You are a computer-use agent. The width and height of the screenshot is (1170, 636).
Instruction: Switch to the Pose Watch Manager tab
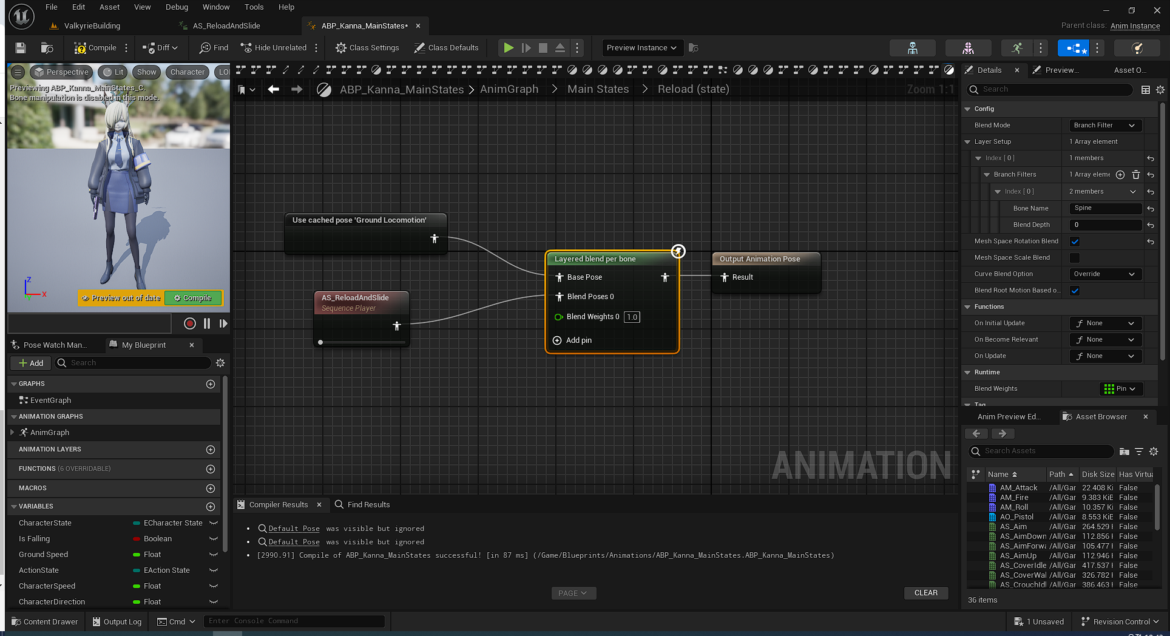click(x=55, y=345)
